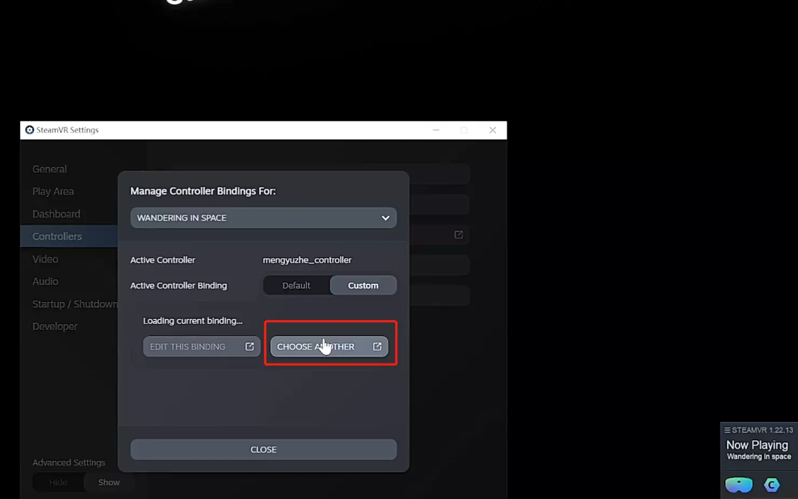Click the controller status icon in SteamVR widget
Screen dimensions: 798x499
pyautogui.click(x=772, y=484)
